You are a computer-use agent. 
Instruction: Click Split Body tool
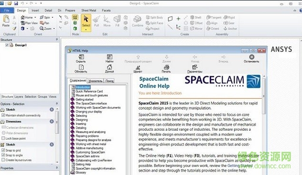(154, 18)
